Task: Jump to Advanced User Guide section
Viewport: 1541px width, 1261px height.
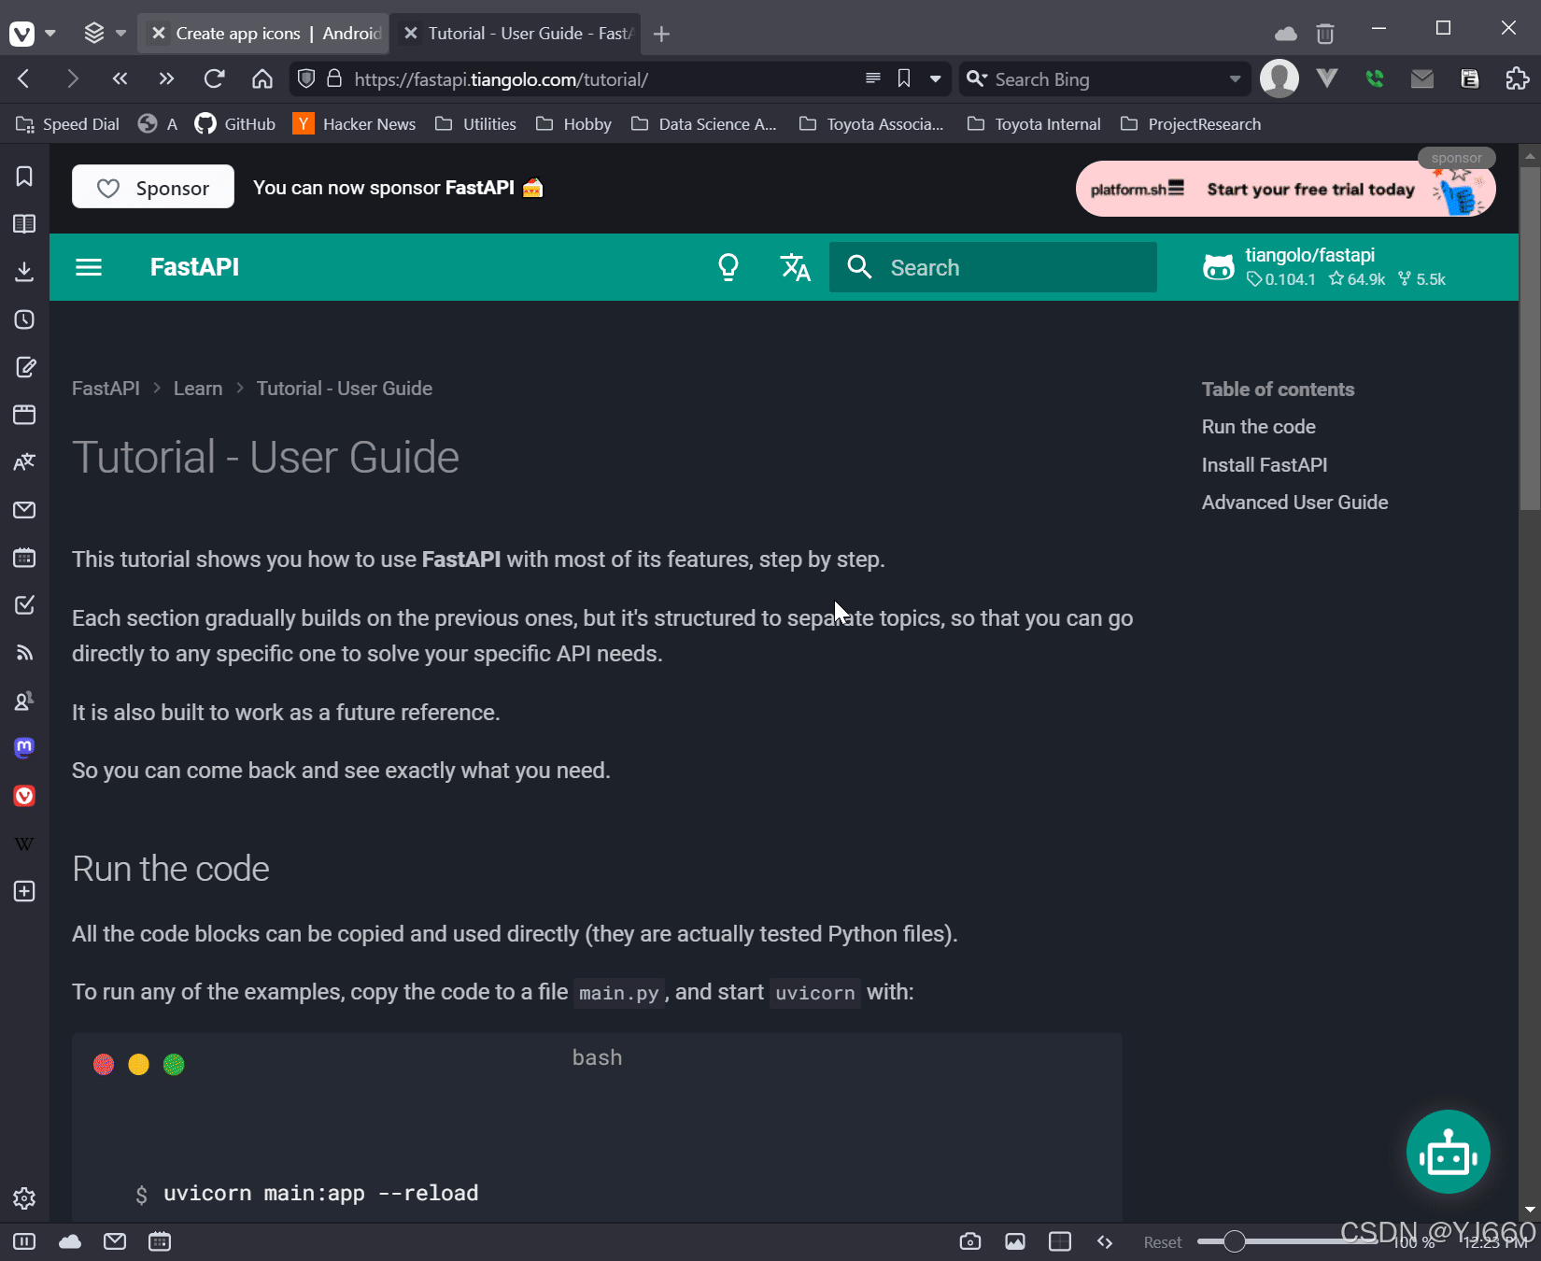Action: tap(1294, 503)
